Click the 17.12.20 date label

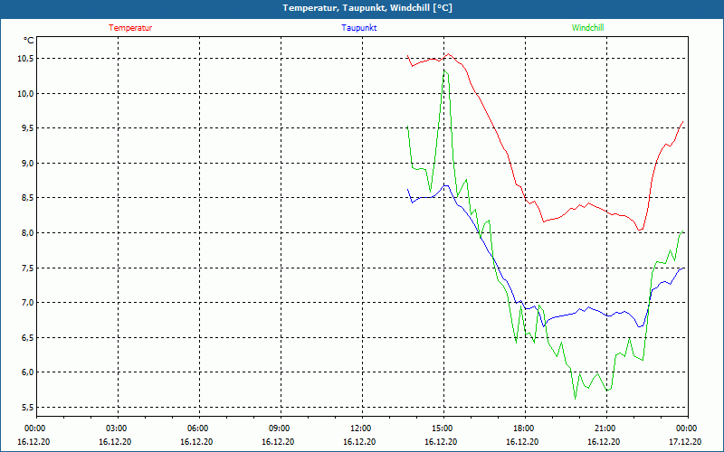pyautogui.click(x=685, y=441)
